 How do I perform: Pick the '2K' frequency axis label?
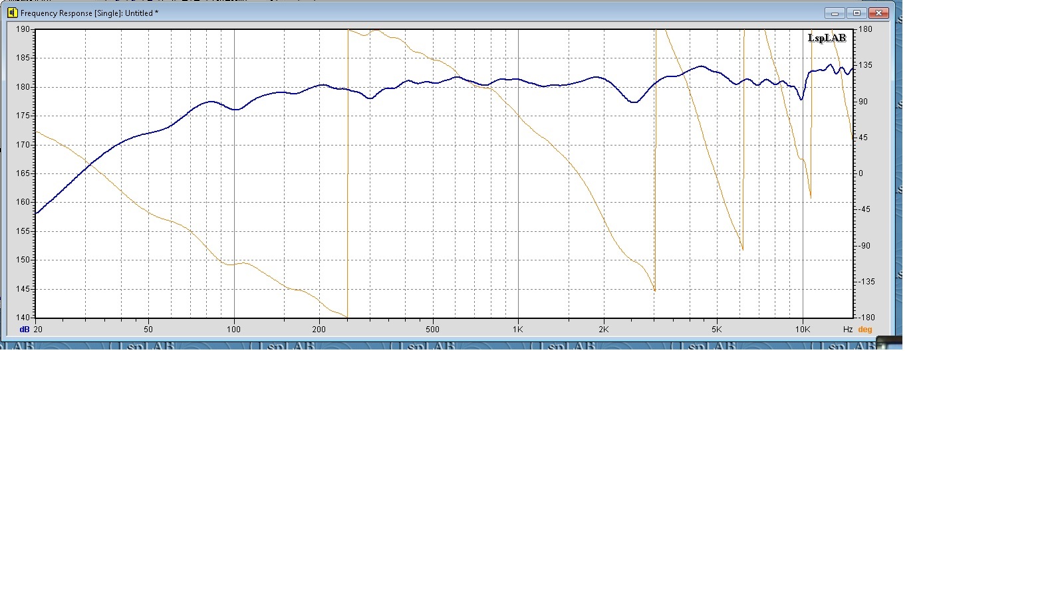[x=603, y=330]
